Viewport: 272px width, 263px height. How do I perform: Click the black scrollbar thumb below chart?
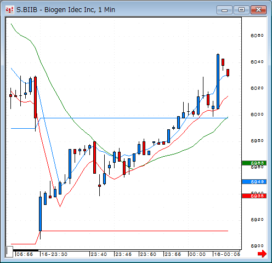click(x=26, y=250)
